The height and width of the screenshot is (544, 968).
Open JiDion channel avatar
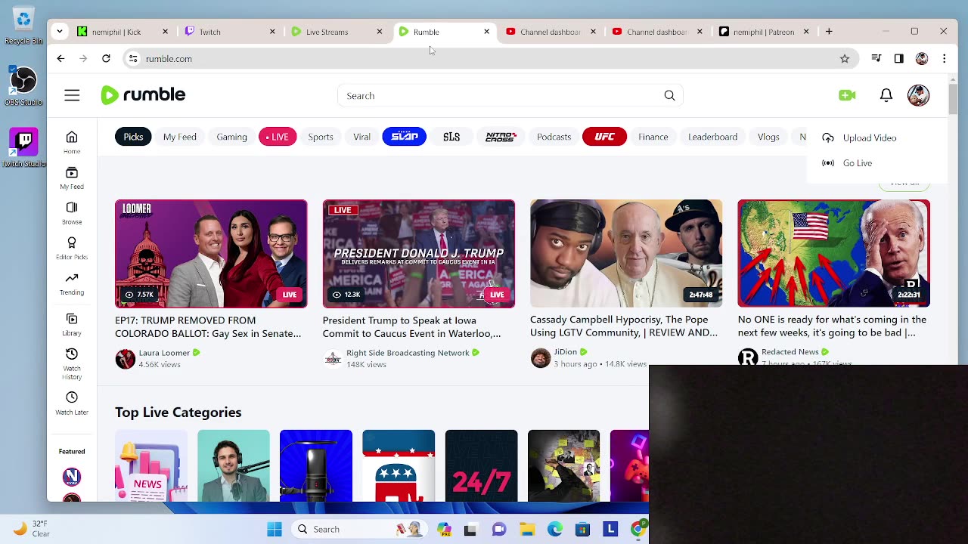541,358
